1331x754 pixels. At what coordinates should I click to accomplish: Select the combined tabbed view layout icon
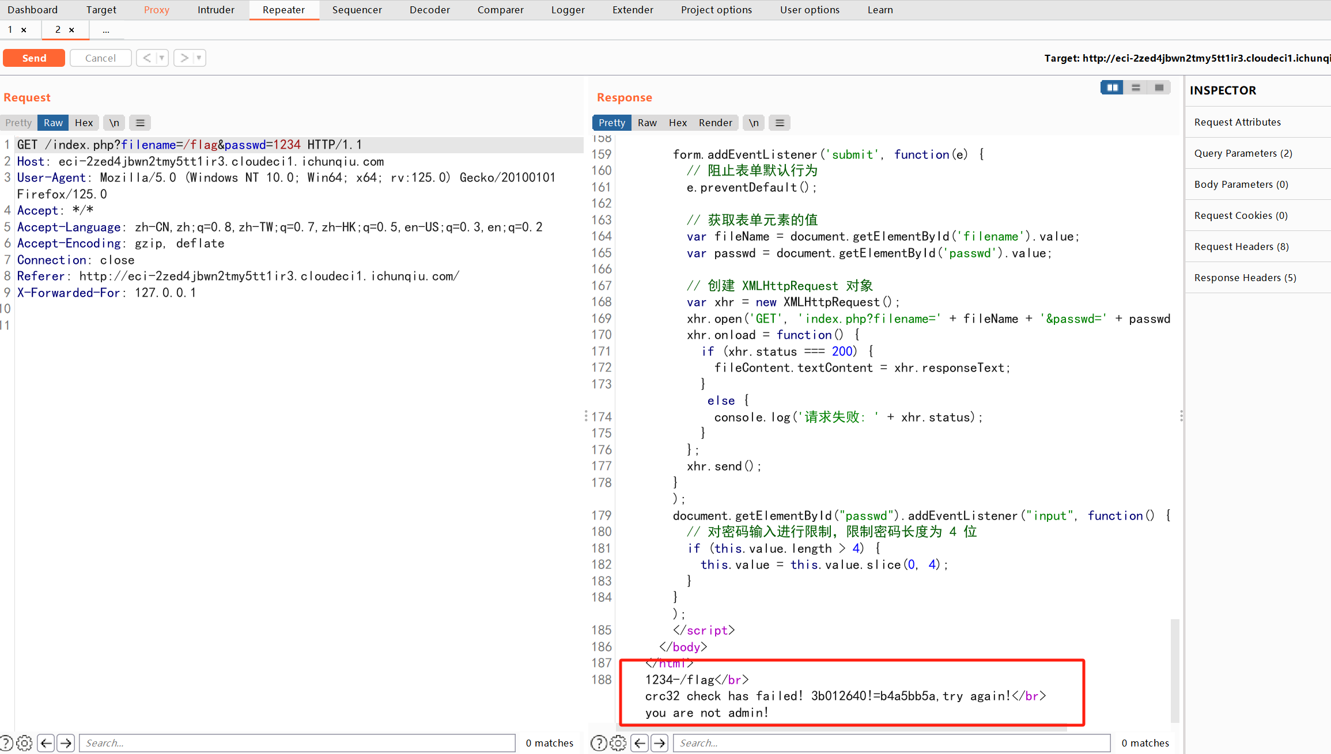[x=1159, y=88]
